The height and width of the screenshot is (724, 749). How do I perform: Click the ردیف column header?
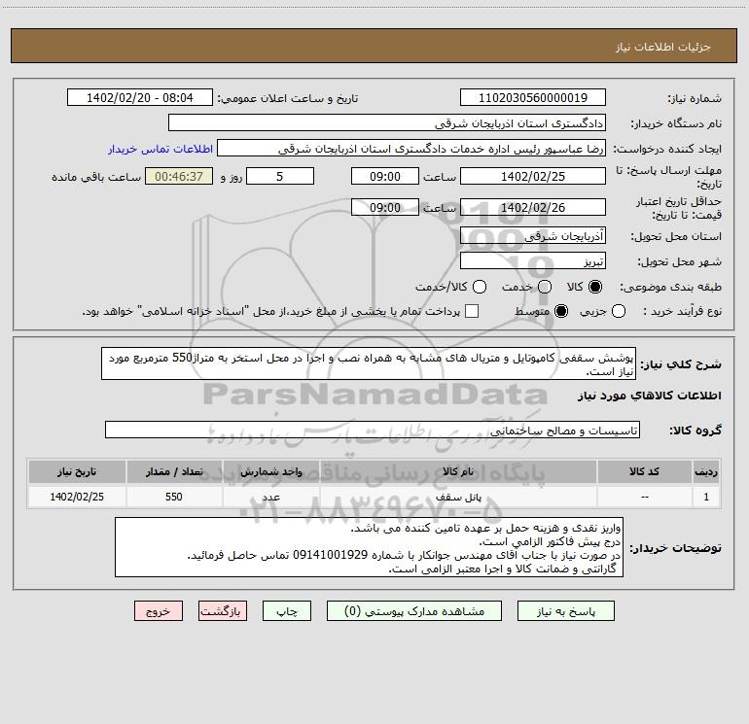(706, 471)
